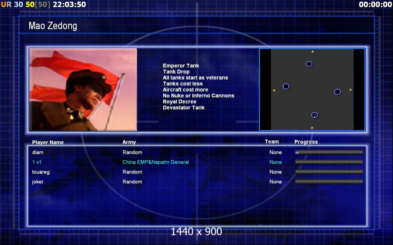Click the Army column header
Viewport: 393px width, 245px height.
tap(129, 142)
